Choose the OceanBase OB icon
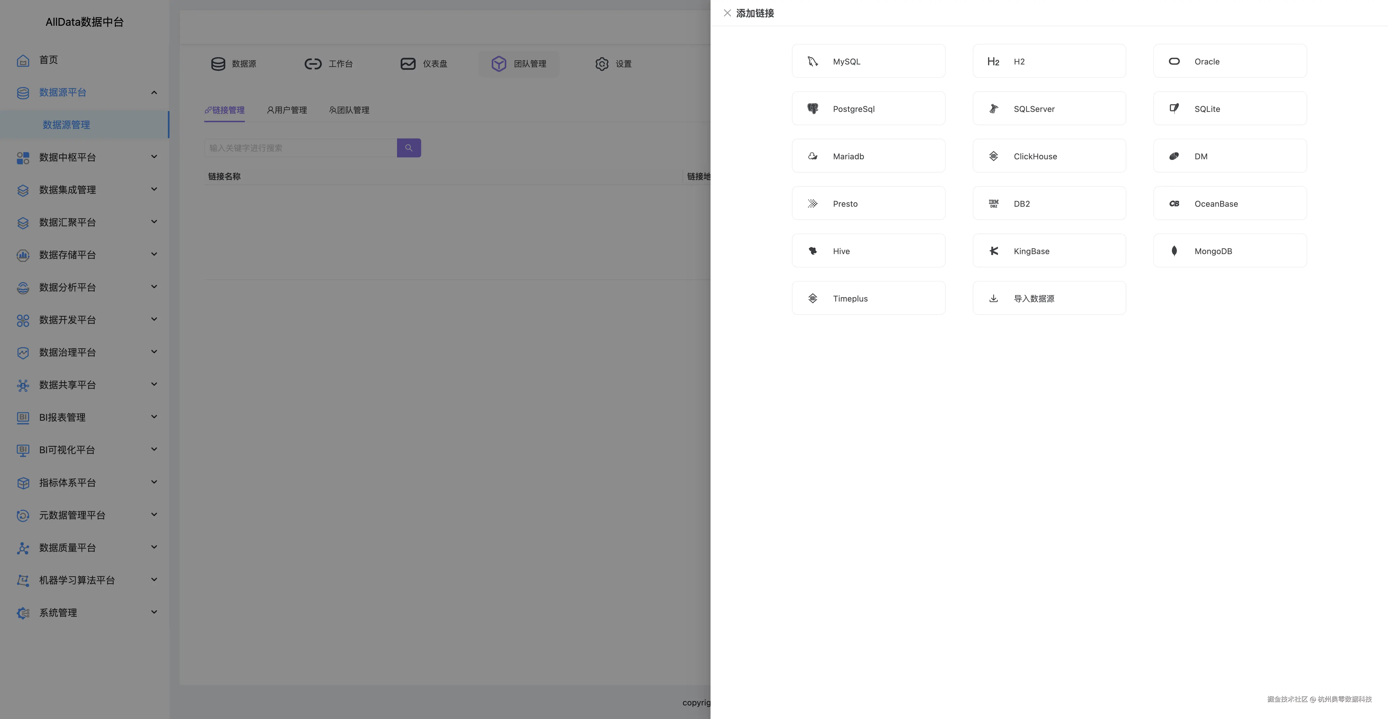Screen dimensions: 1388x719 point(1174,203)
